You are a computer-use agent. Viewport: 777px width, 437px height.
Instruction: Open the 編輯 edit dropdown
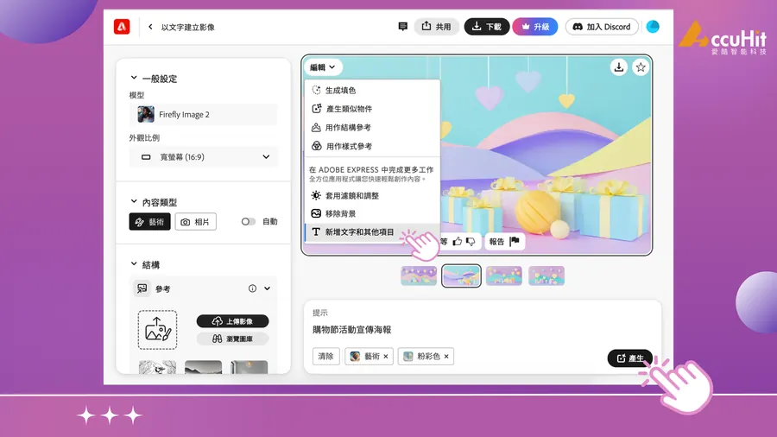[x=323, y=66]
